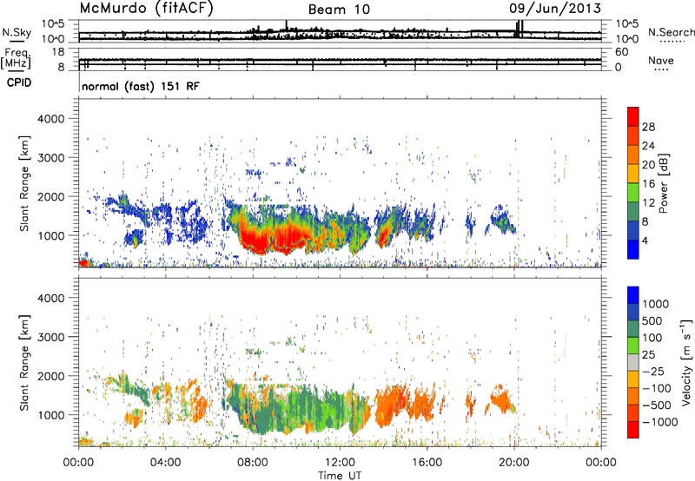Select the Beam 10 heading

point(339,10)
